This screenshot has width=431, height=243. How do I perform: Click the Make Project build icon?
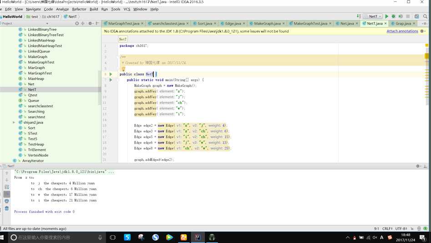359,16
